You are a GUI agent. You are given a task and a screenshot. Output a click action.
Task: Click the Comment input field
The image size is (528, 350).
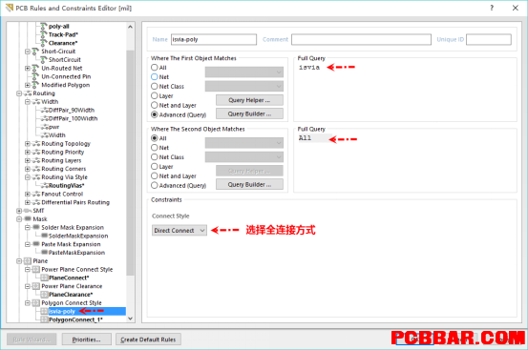361,39
